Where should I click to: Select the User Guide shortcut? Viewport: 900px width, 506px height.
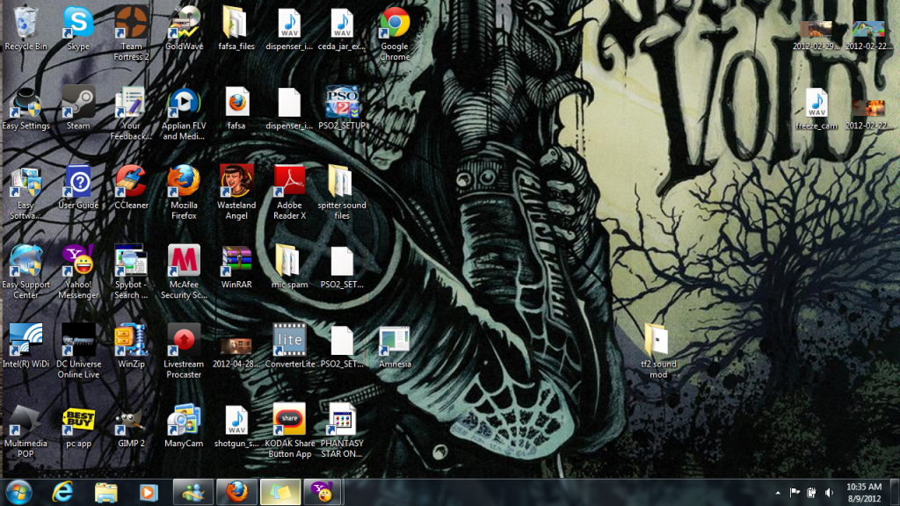(x=78, y=188)
